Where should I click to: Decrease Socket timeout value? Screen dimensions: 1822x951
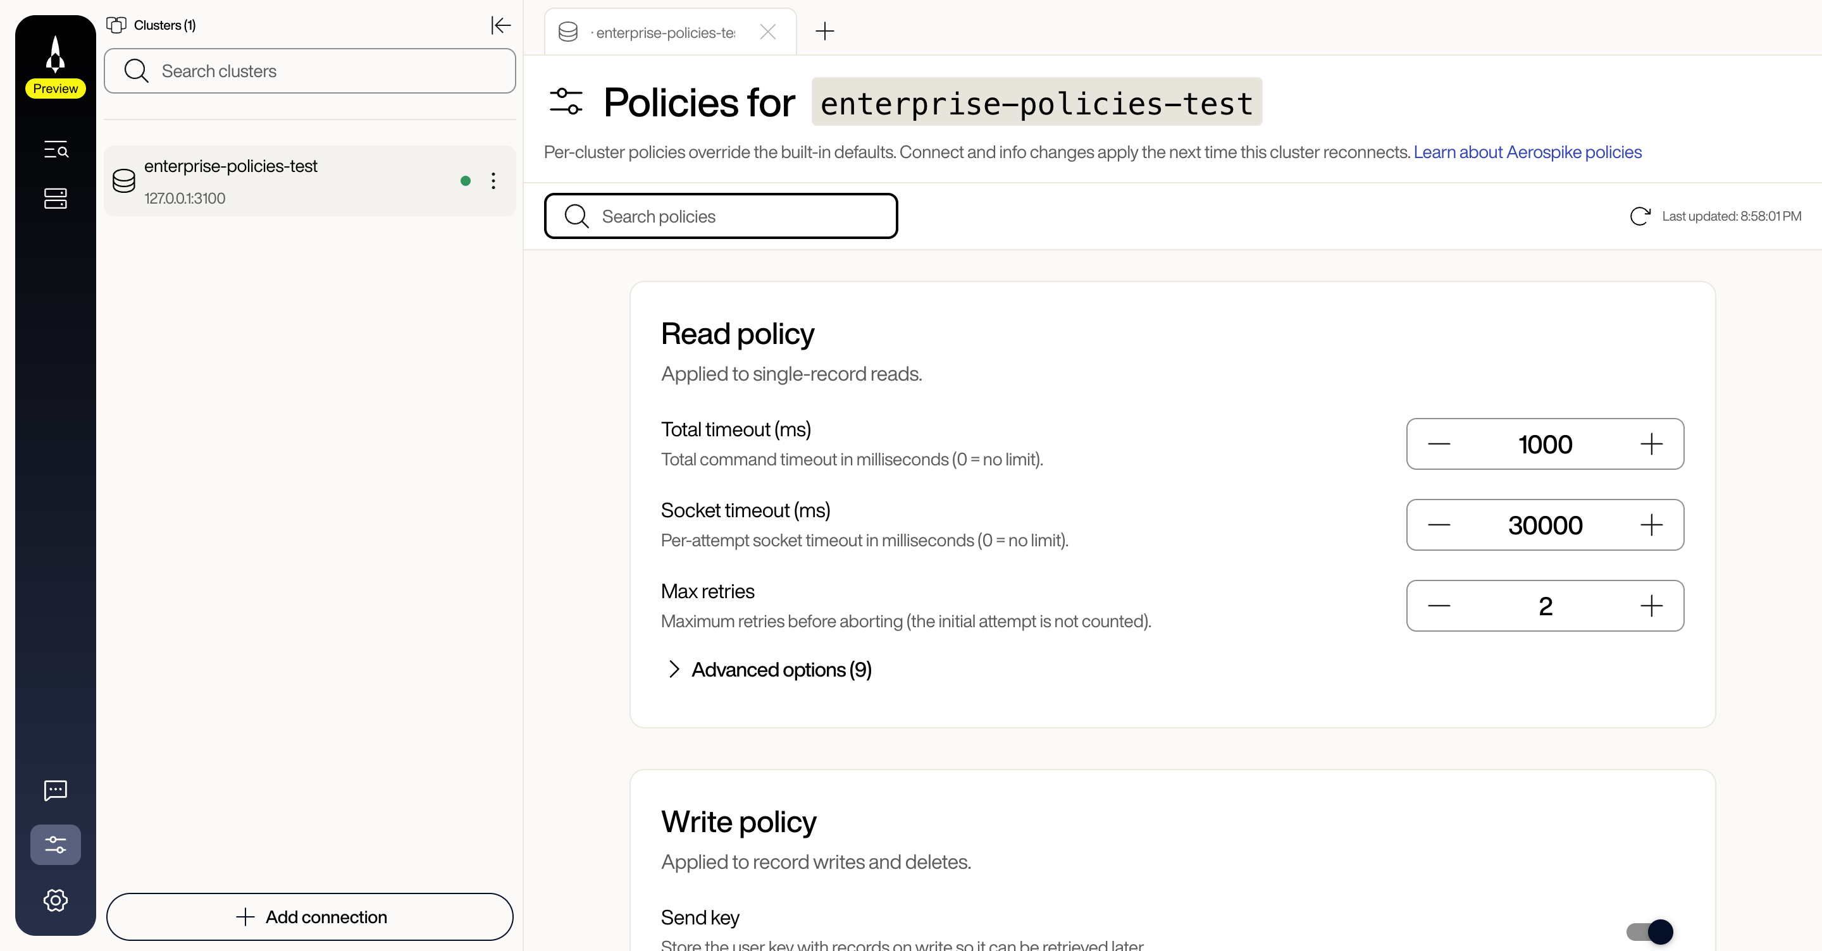coord(1439,525)
